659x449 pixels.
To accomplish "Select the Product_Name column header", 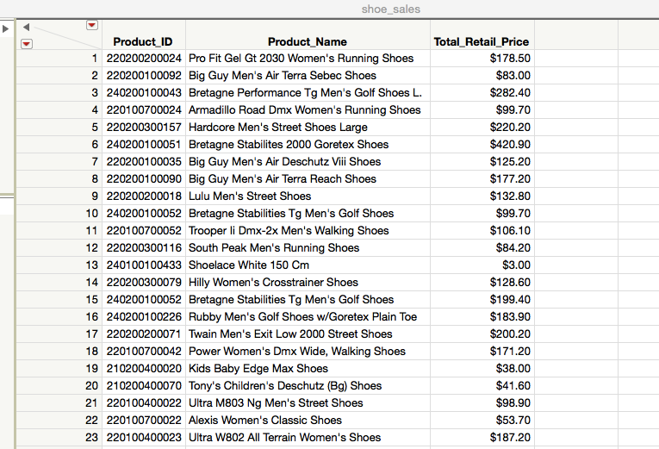I will [x=308, y=41].
